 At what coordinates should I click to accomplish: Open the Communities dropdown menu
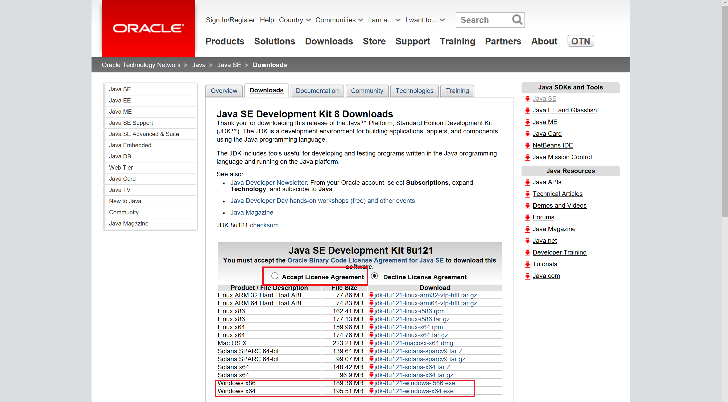pos(339,20)
